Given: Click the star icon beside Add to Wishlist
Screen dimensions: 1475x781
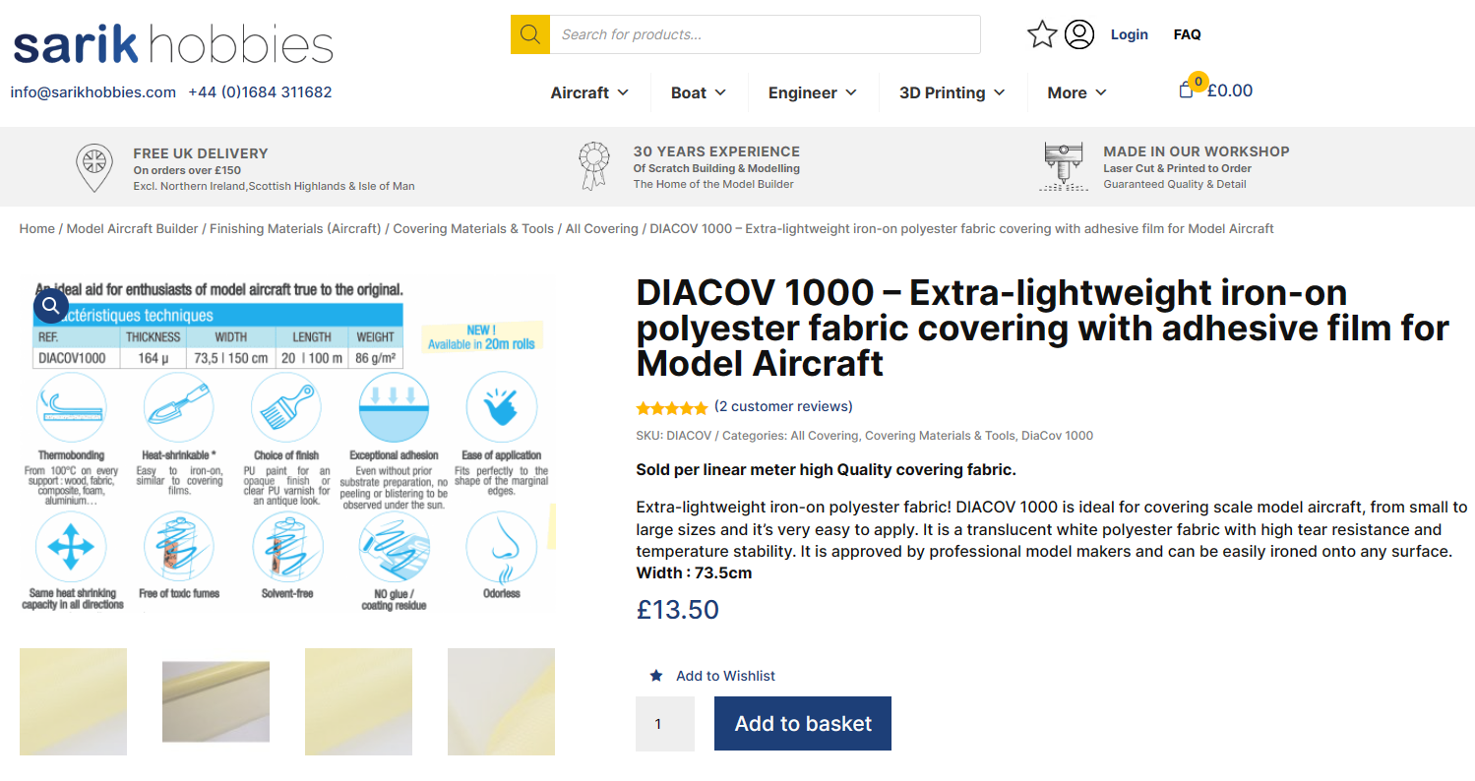Looking at the screenshot, I should [656, 676].
